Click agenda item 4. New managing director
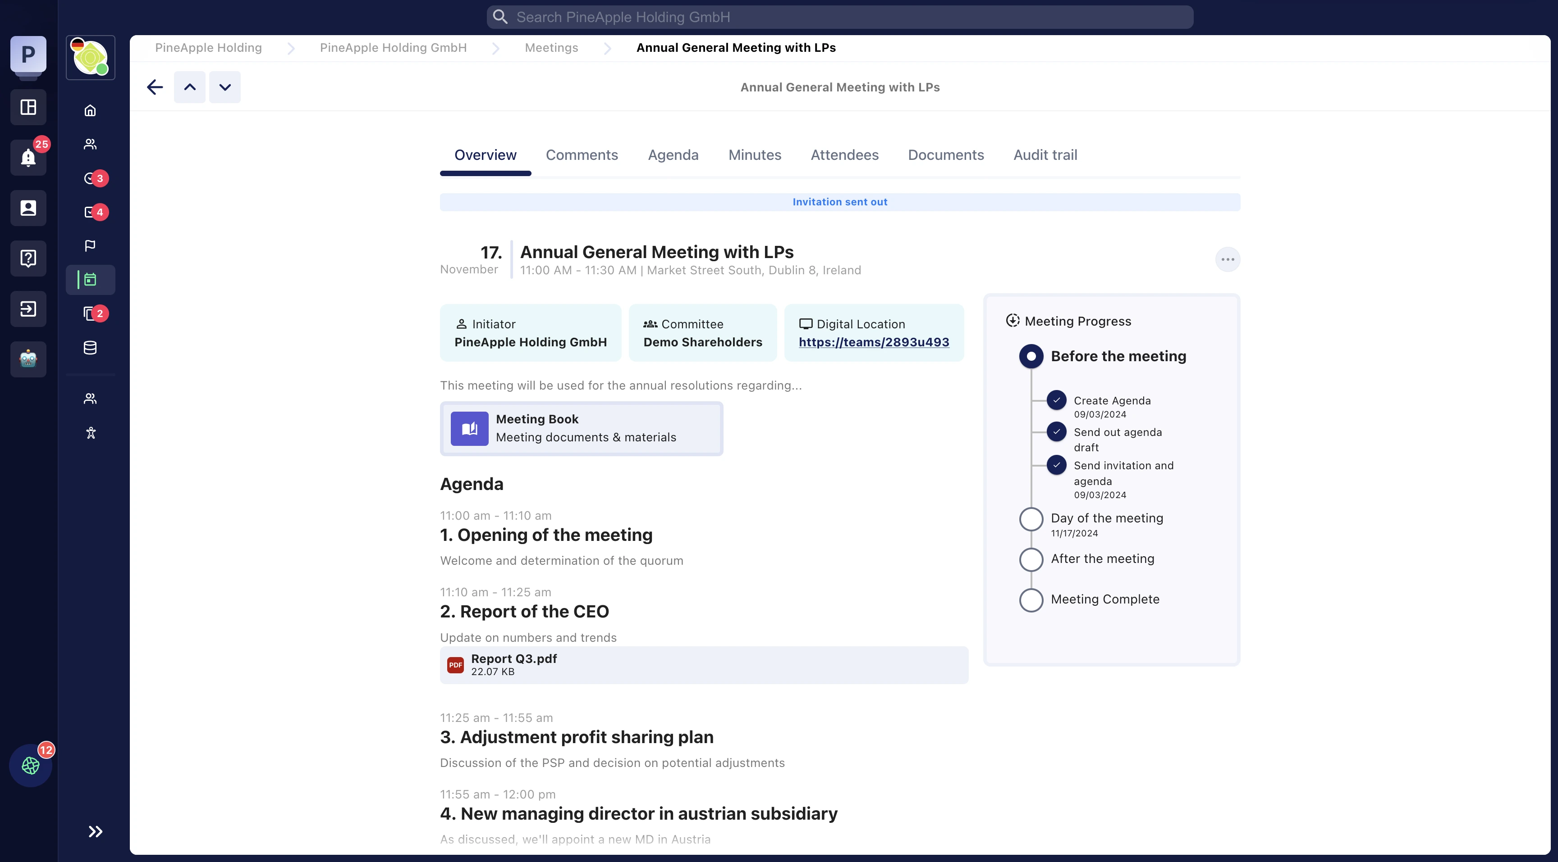The width and height of the screenshot is (1558, 862). [639, 814]
